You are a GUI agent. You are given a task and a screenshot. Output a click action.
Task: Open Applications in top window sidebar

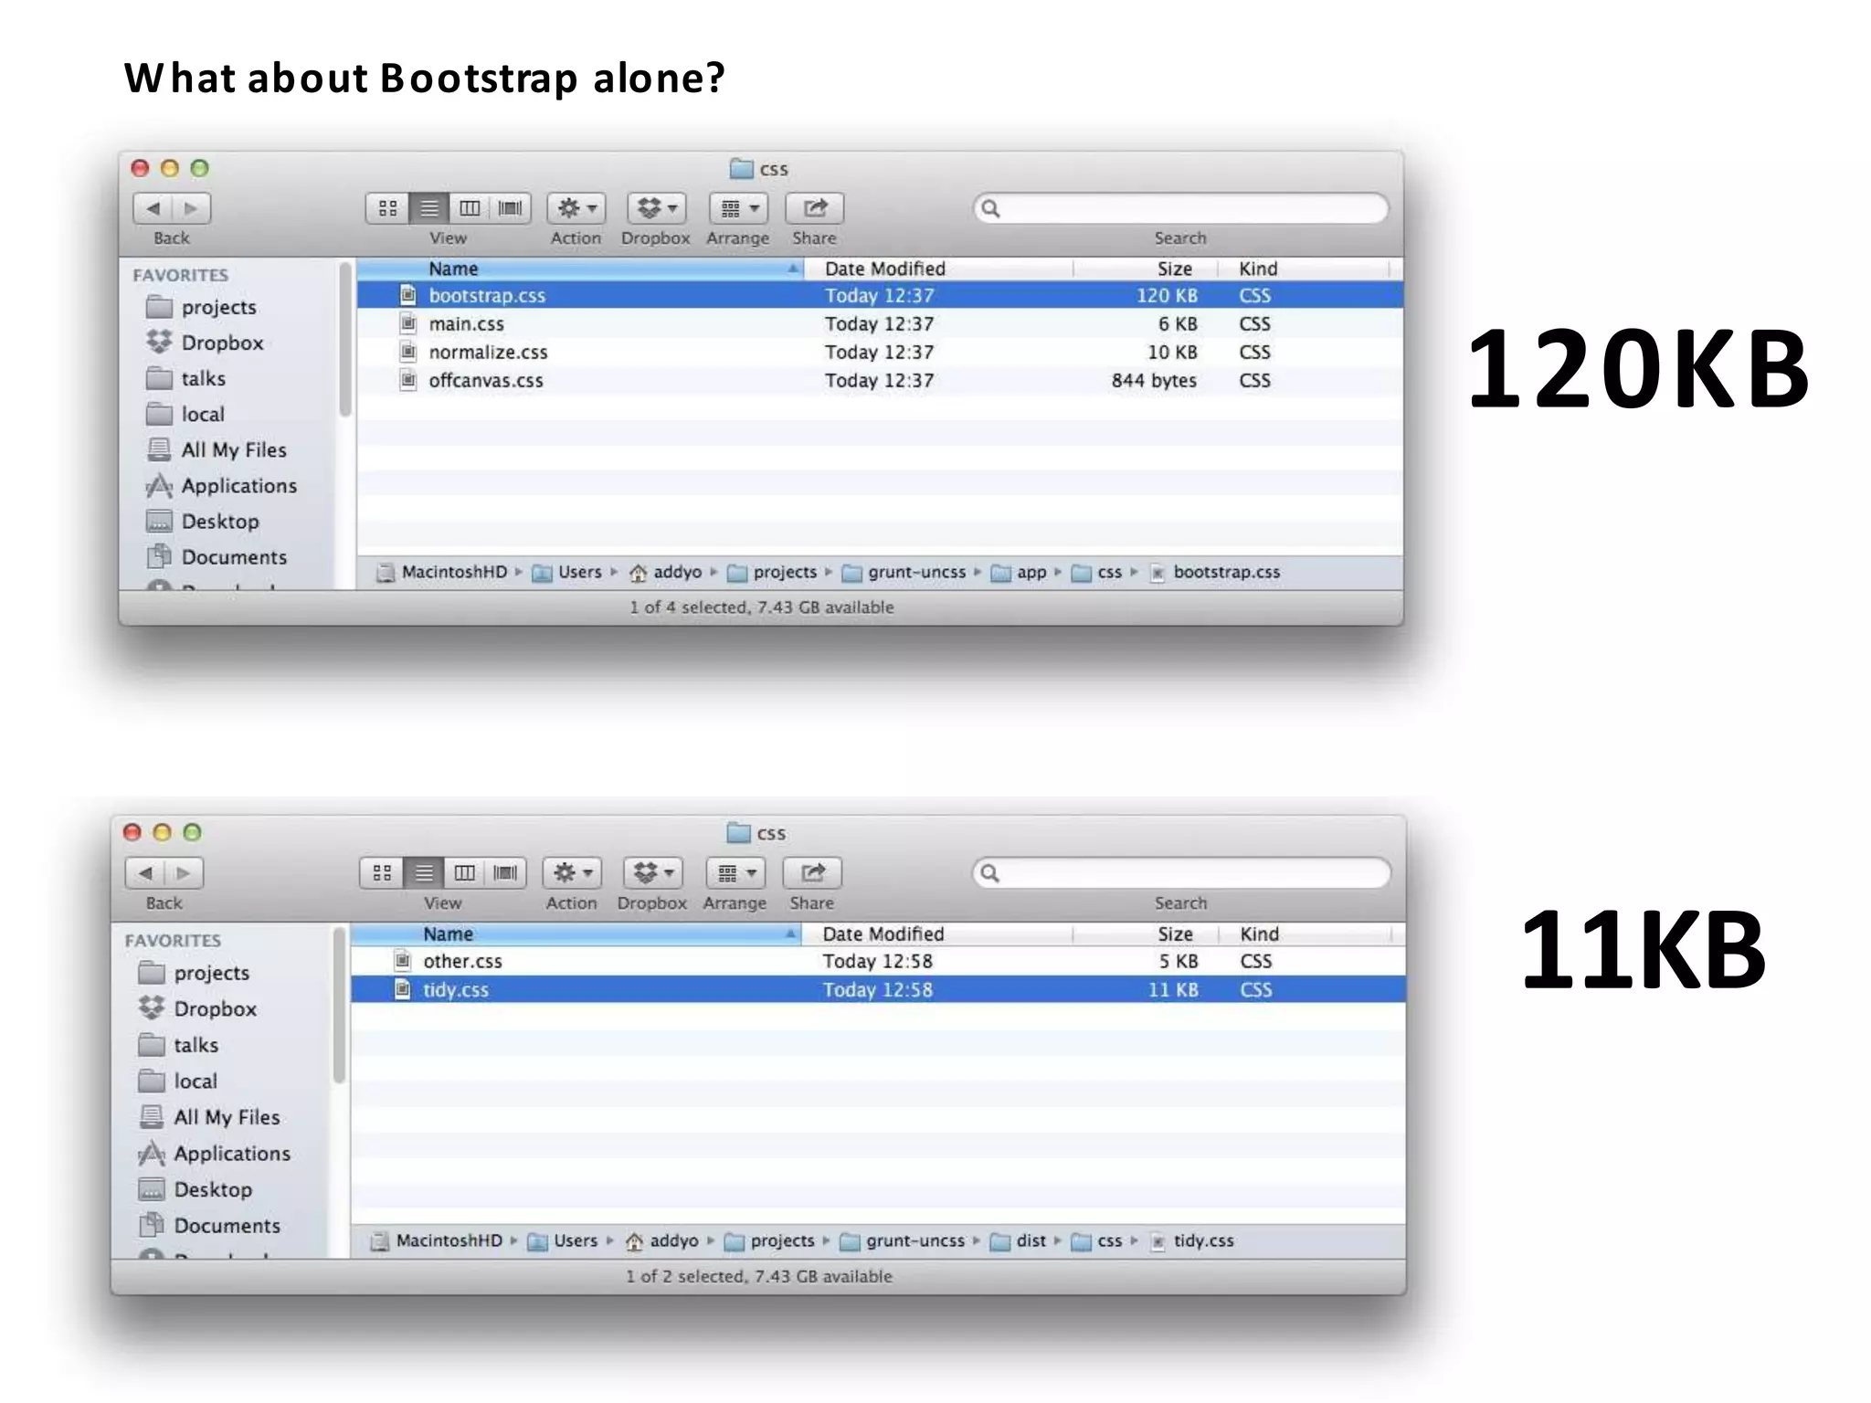point(222,485)
